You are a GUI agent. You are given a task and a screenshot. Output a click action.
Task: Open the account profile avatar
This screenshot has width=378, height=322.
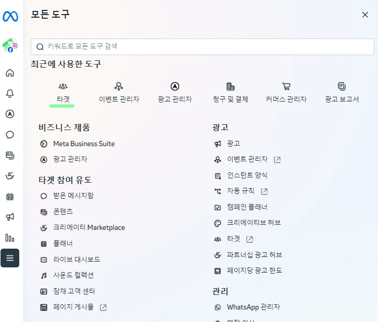pyautogui.click(x=10, y=46)
